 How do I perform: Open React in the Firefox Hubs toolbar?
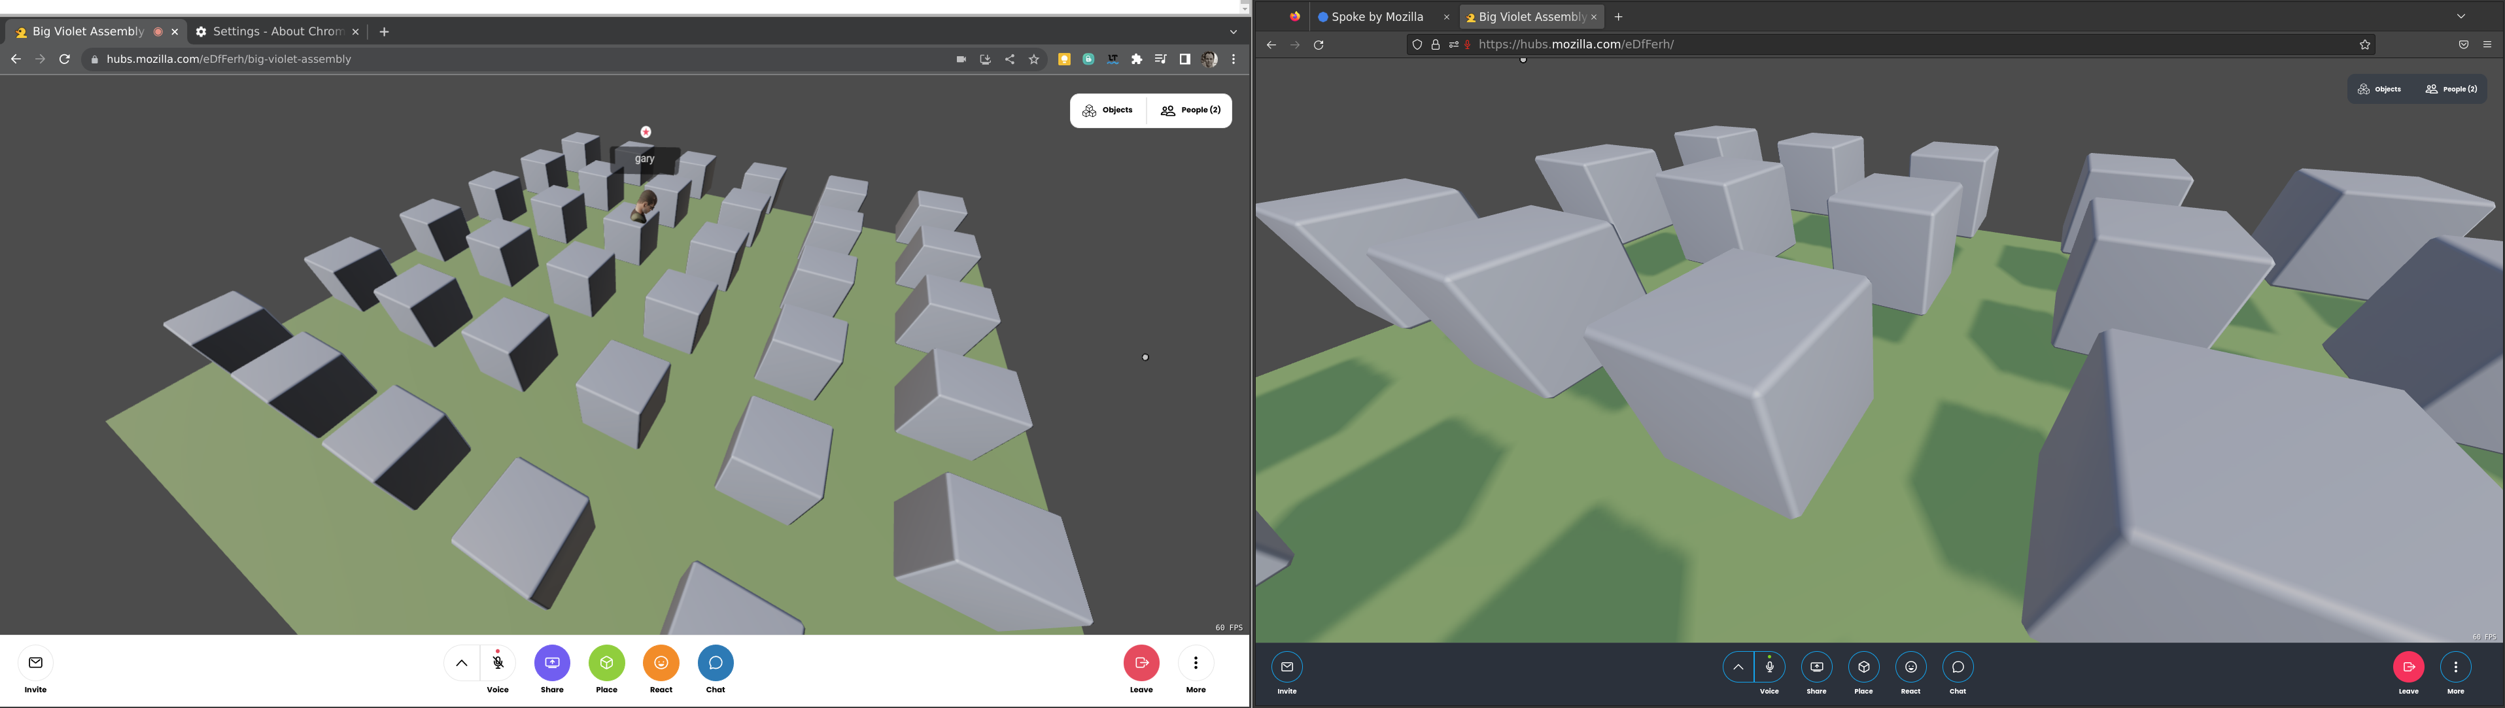click(x=1911, y=667)
